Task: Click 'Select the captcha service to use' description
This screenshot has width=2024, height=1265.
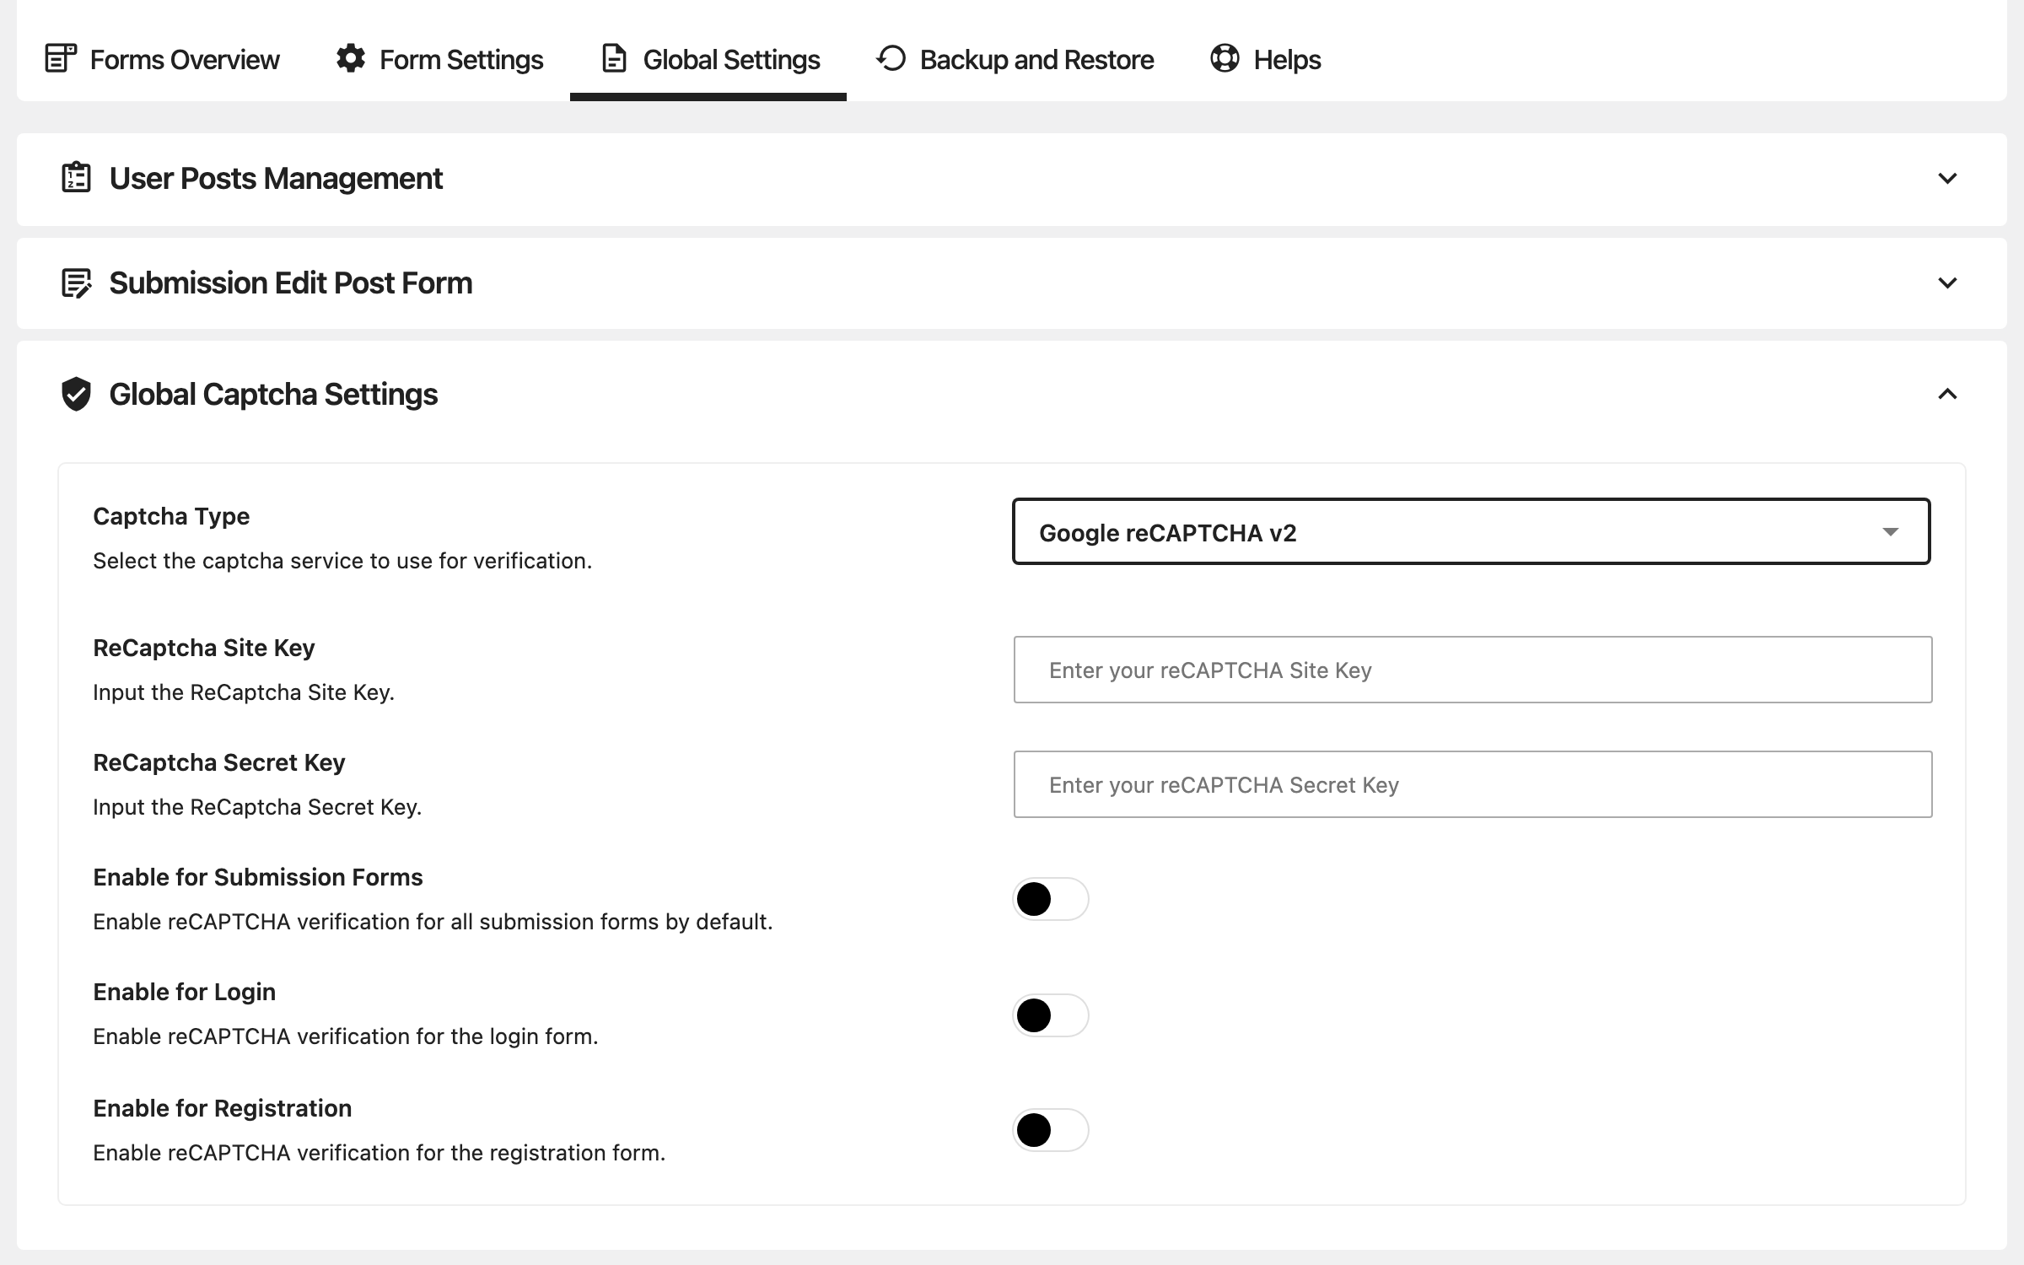Action: pyautogui.click(x=342, y=561)
